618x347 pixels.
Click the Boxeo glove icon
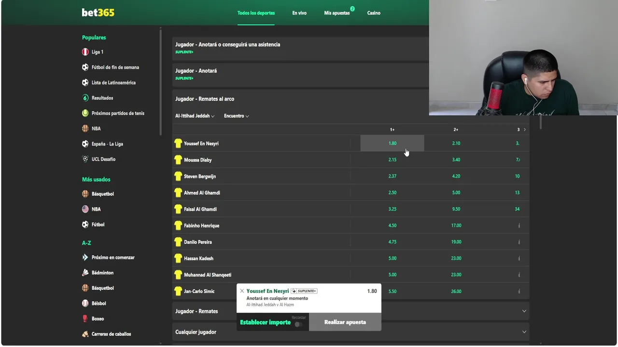click(x=85, y=319)
